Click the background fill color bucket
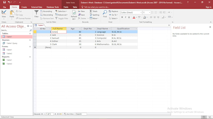 144,17
